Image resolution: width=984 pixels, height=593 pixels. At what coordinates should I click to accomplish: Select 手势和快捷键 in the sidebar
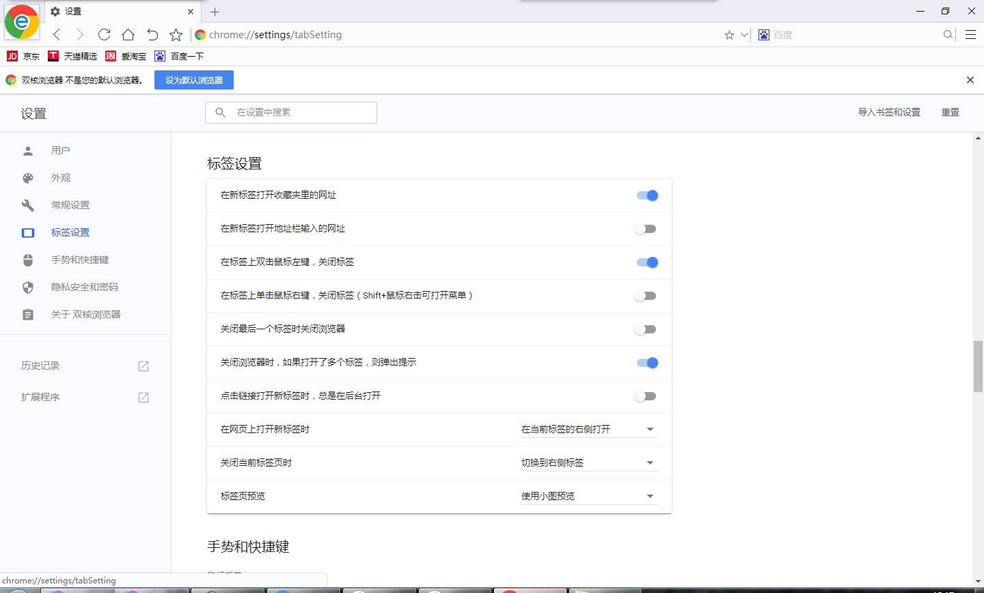(x=80, y=260)
